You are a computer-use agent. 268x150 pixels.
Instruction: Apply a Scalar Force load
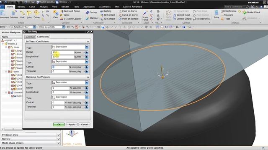click(145, 16)
